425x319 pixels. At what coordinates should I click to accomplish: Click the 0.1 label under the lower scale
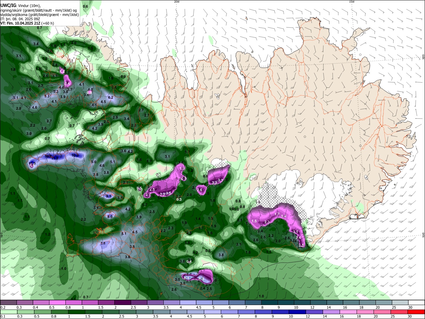(x=3, y=317)
